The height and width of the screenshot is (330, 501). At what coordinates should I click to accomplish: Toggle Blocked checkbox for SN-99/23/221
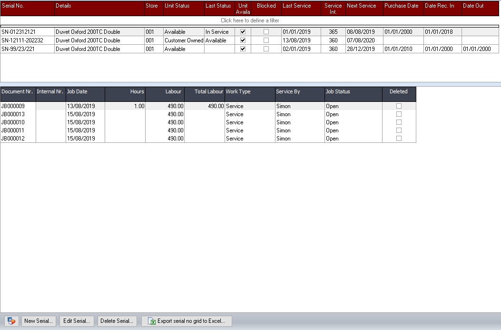point(266,49)
